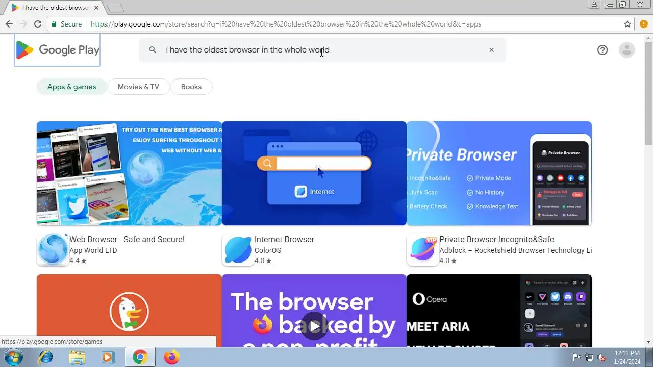Open Private Browser VIP app icon

(422, 250)
